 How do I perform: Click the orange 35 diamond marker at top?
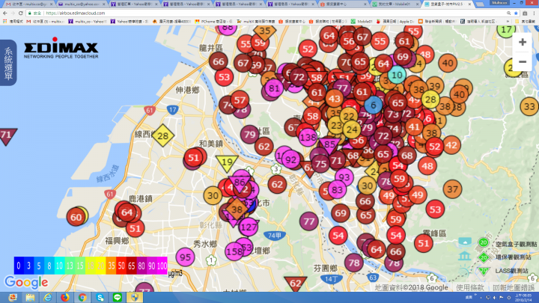(265, 31)
